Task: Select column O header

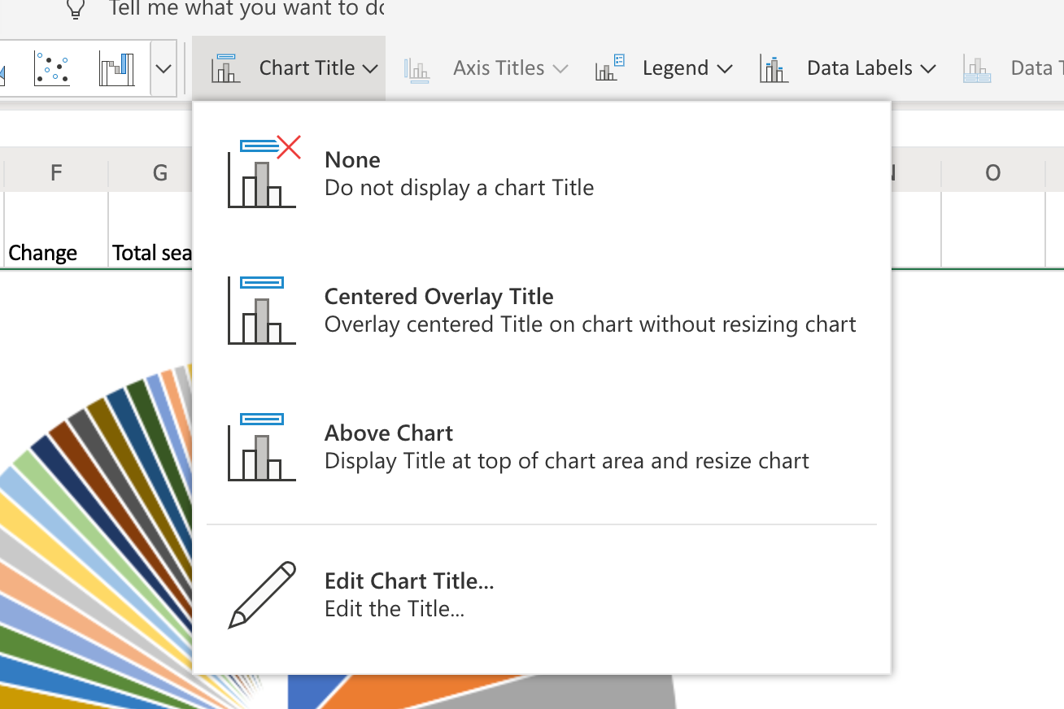Action: point(992,172)
